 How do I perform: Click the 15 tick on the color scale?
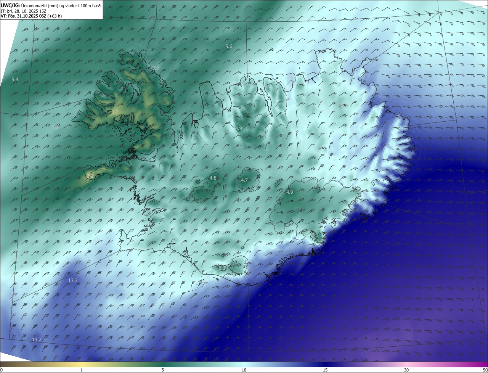click(x=325, y=370)
